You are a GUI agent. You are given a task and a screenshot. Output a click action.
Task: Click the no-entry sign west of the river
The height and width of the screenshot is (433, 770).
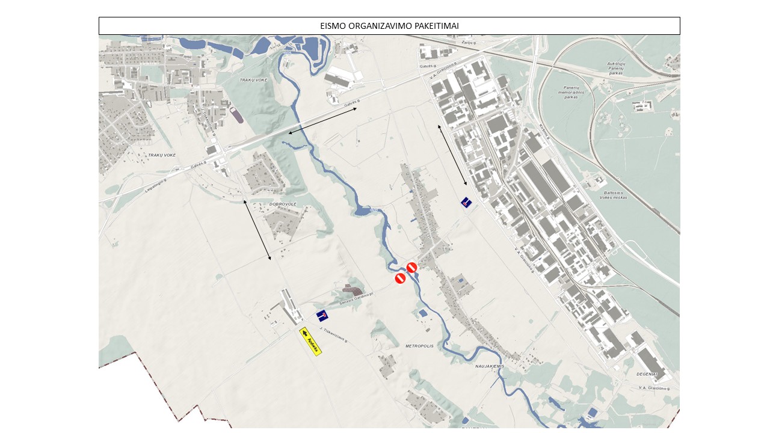tap(400, 278)
